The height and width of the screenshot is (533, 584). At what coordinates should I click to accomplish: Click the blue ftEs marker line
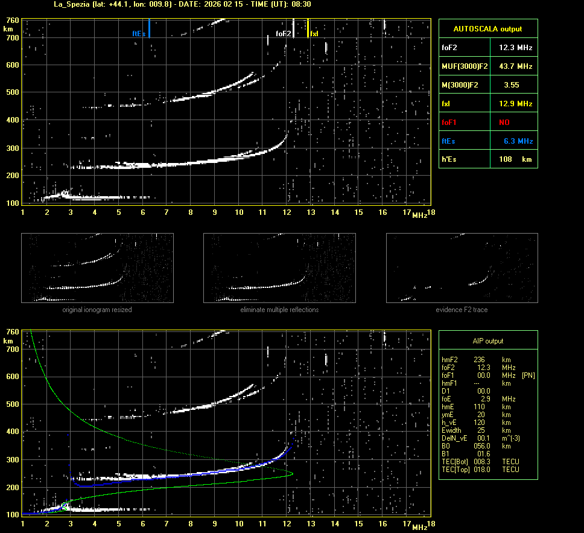[149, 28]
